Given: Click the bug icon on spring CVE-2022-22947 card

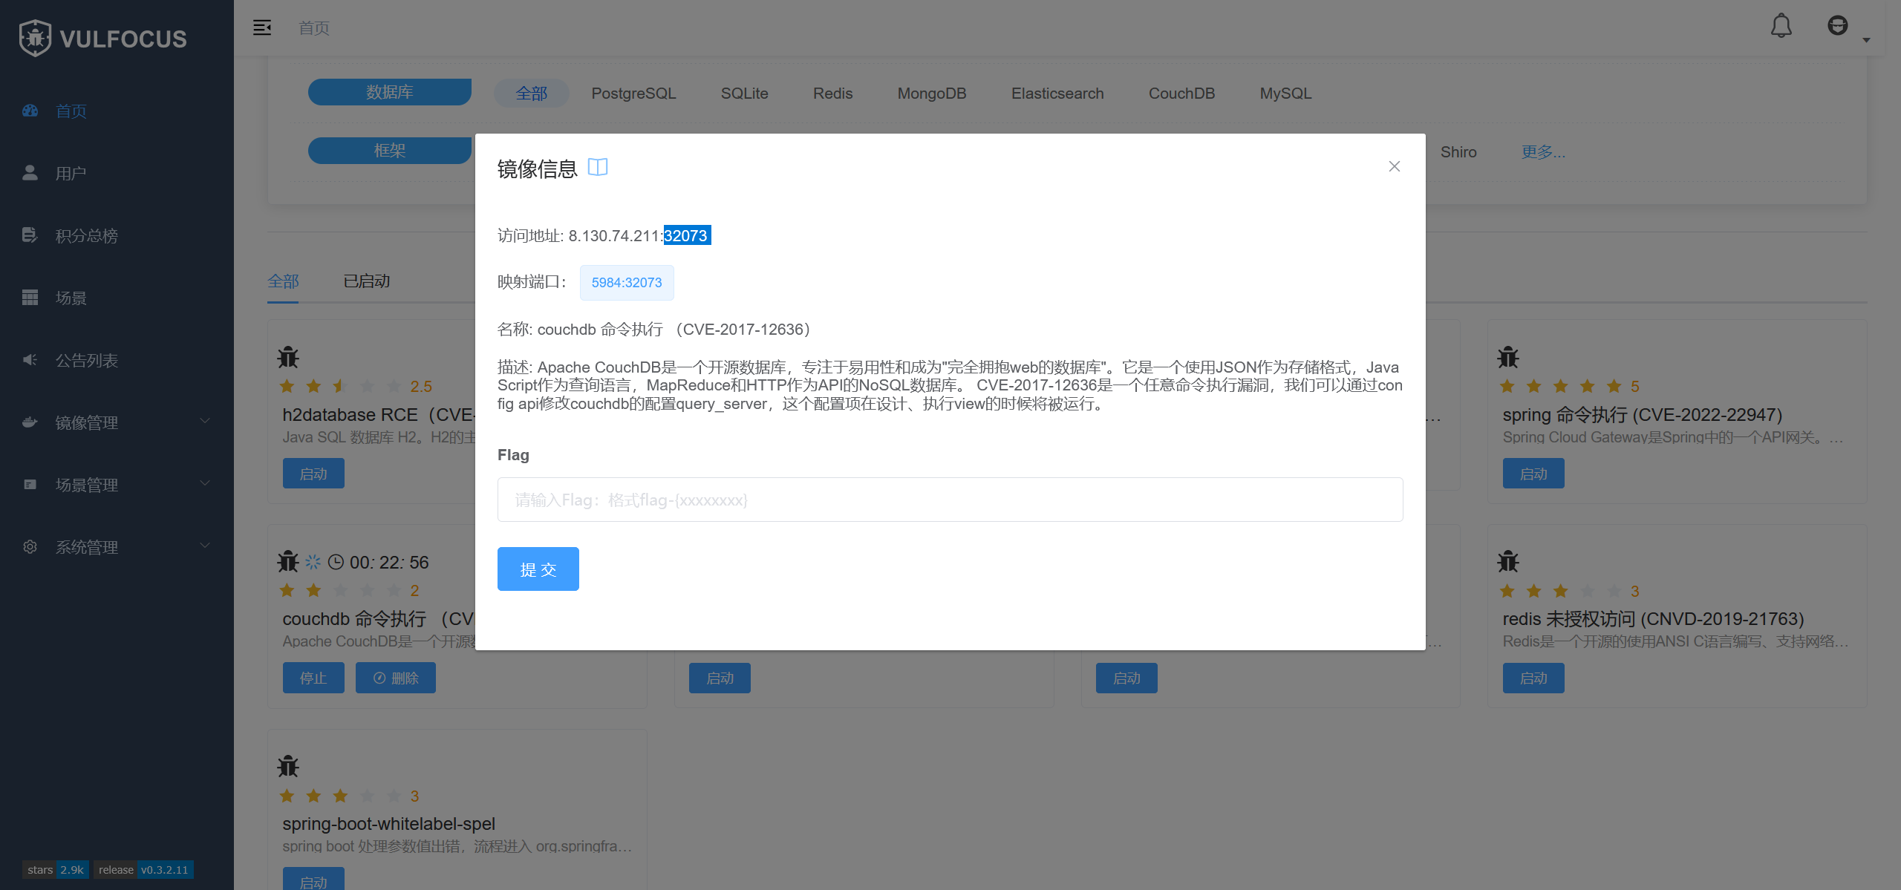Looking at the screenshot, I should coord(1508,358).
